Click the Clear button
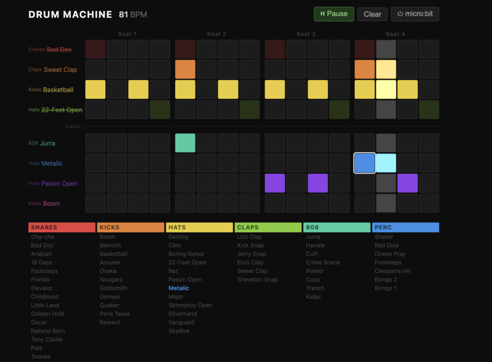This screenshot has width=492, height=362. (x=373, y=14)
